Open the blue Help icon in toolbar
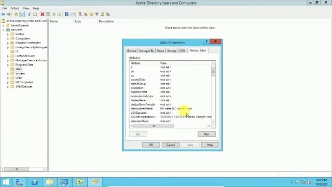The image size is (332, 187). (67, 14)
